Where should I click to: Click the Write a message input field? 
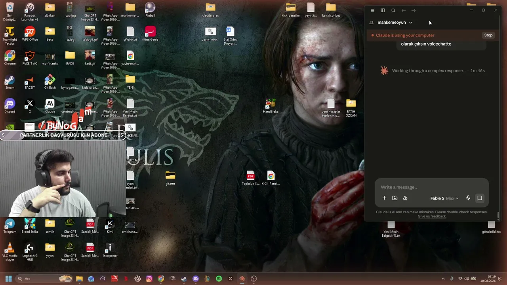[x=432, y=187]
